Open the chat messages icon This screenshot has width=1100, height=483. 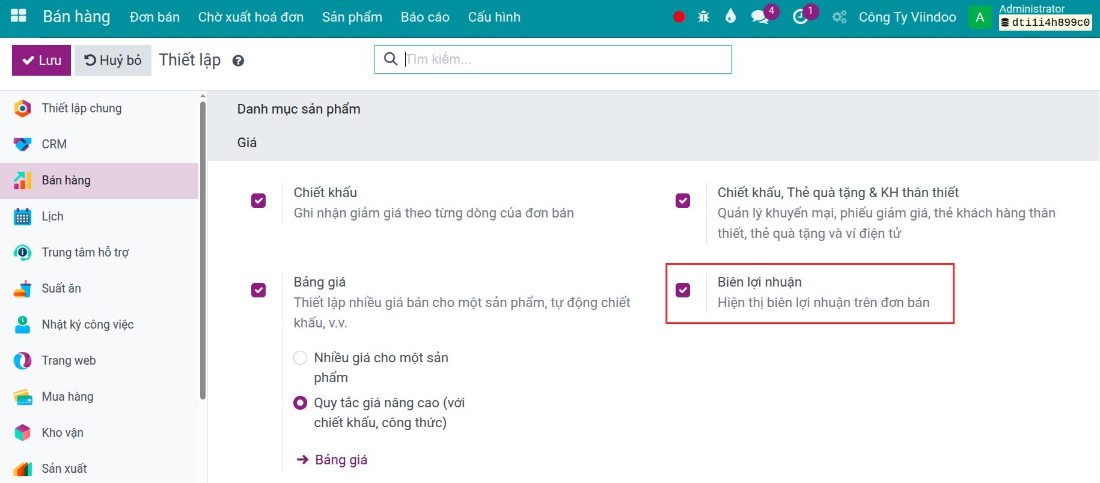(x=760, y=17)
